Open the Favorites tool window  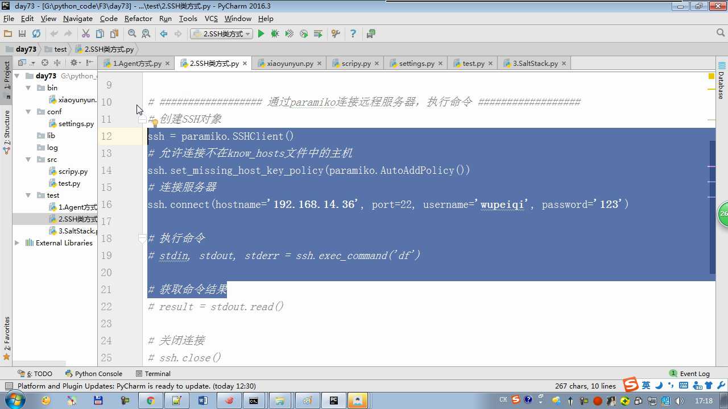7,338
